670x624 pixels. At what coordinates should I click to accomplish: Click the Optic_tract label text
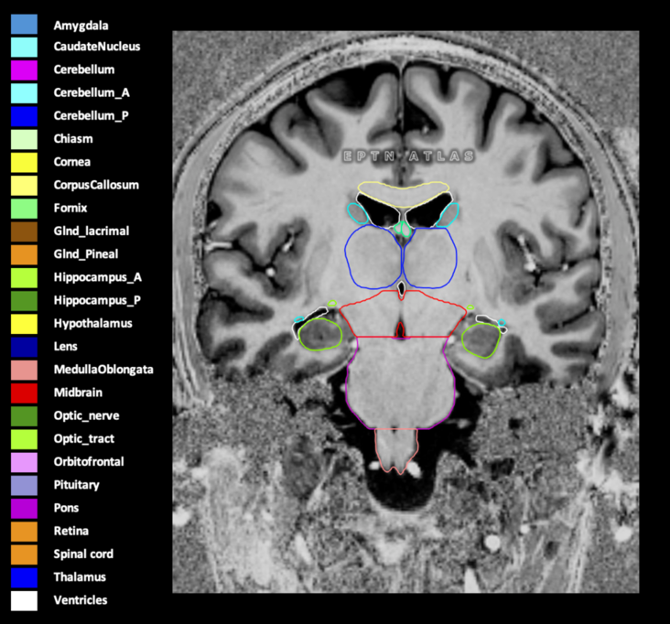point(84,438)
